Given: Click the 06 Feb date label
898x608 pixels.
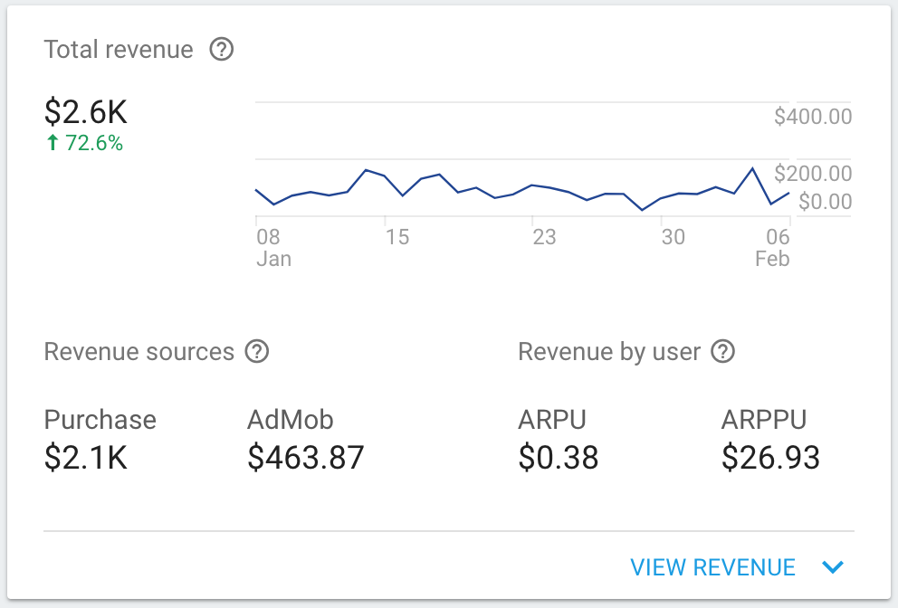Looking at the screenshot, I should 772,248.
